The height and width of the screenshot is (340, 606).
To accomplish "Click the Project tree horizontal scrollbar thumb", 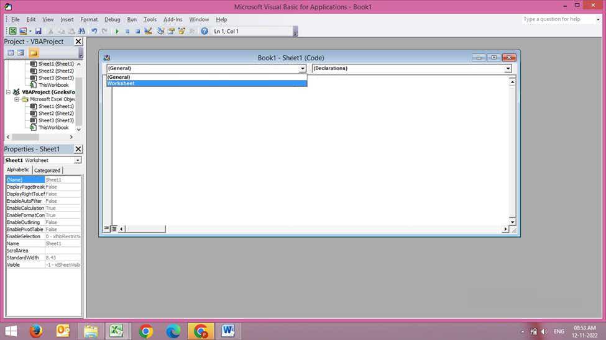I will coord(25,137).
